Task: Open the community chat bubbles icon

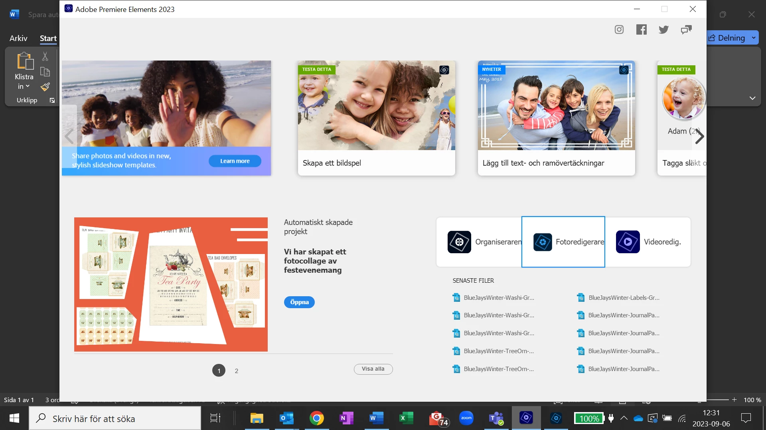Action: point(686,29)
